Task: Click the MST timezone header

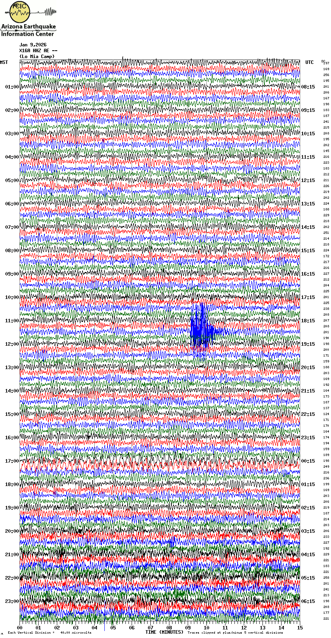Action: tap(4, 62)
